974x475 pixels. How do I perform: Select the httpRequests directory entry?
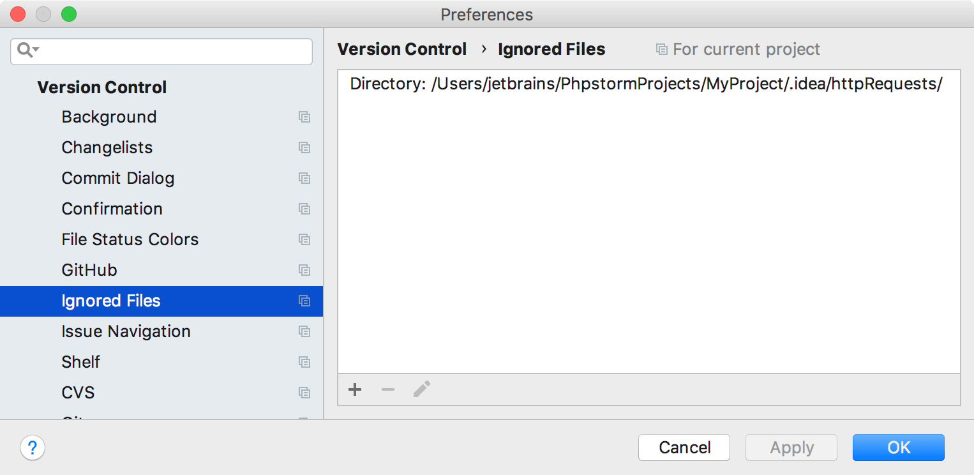coord(645,83)
